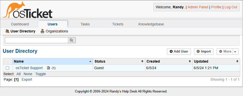
Task: Click the search magnifier icon
Action: coord(71,40)
